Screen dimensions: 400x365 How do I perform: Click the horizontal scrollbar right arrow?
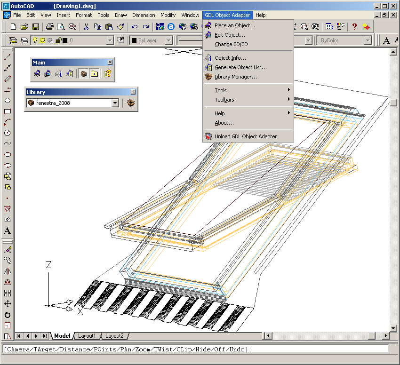[385, 336]
